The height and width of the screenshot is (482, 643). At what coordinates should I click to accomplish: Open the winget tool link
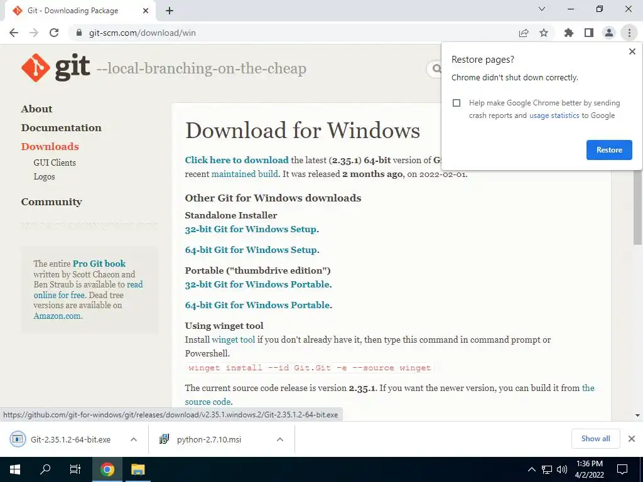coord(234,340)
